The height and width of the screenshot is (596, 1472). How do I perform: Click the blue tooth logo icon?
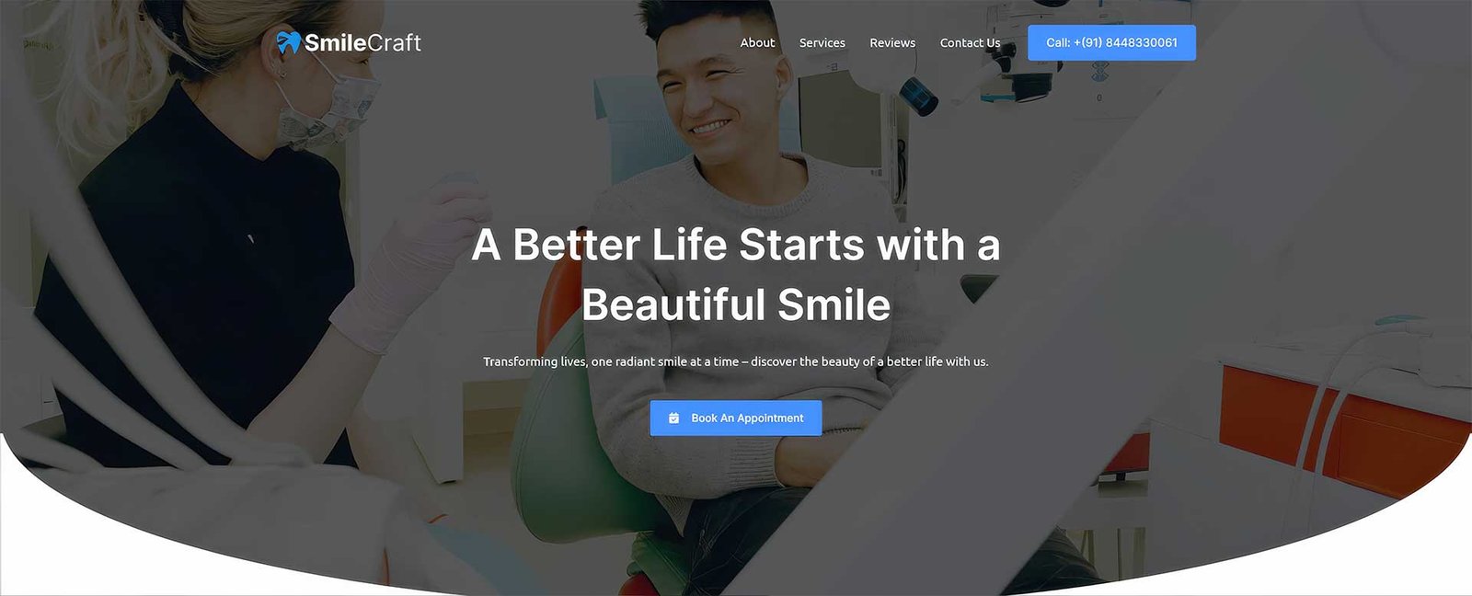coord(288,41)
